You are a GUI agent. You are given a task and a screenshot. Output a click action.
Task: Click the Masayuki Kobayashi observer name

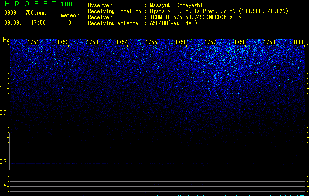(x=176, y=5)
